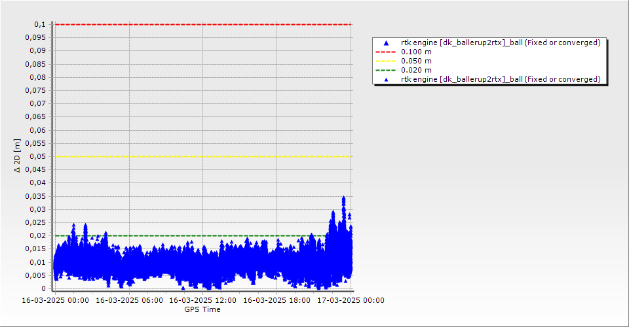Click y-axis tick label '0,07'
The image size is (629, 327).
point(38,104)
